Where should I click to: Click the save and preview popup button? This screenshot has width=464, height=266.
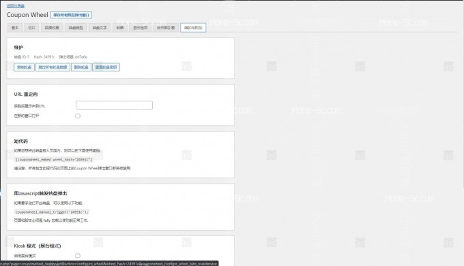(71, 15)
